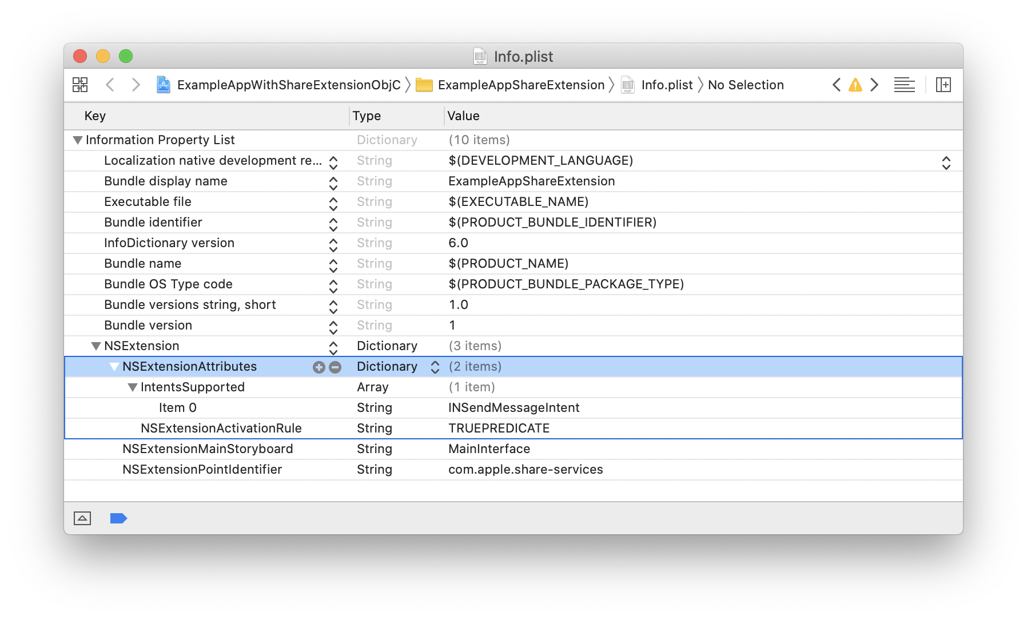Toggle the debug area at bottom
Viewport: 1027px width, 619px height.
82,518
